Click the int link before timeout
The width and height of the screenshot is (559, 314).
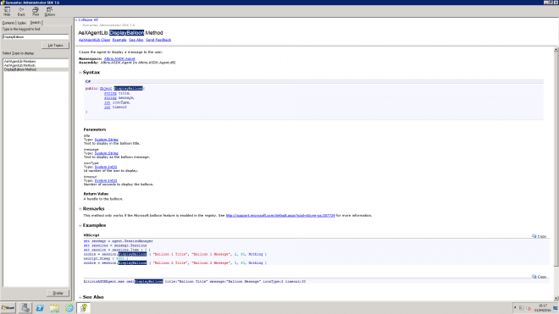tap(107, 107)
